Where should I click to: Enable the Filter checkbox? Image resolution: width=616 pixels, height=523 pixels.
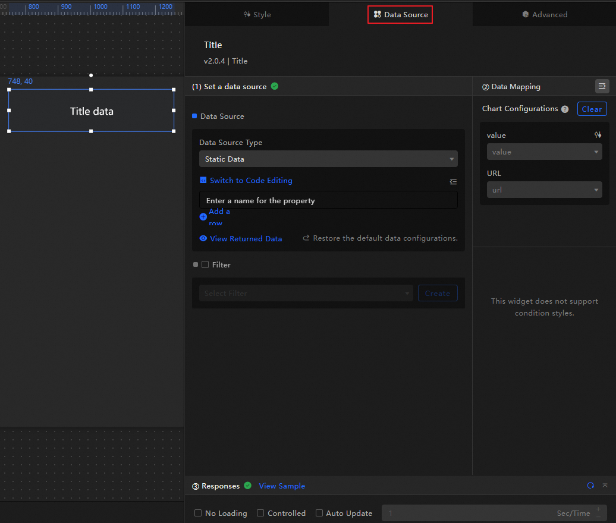(205, 265)
